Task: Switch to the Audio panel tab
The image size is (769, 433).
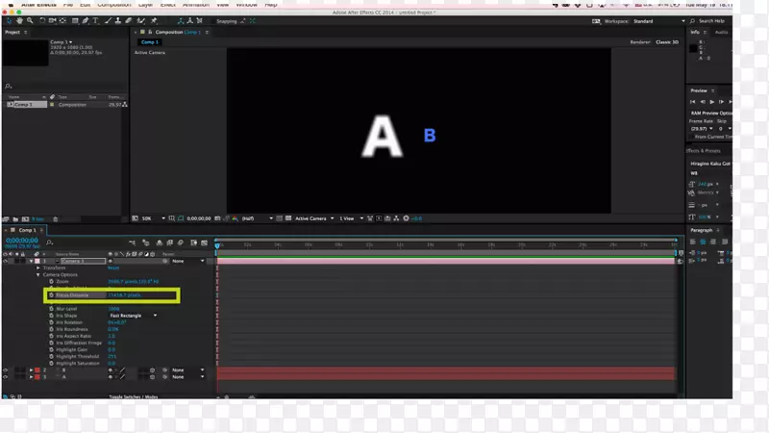Action: pos(721,33)
